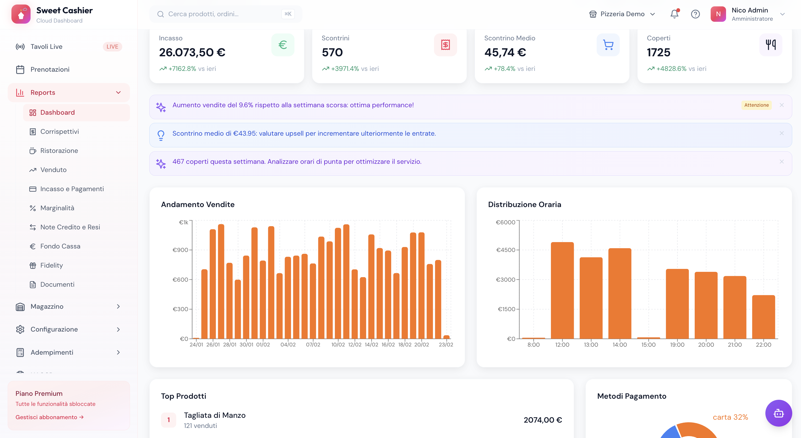Click the Fidelity gift icon
Image resolution: width=801 pixels, height=438 pixels.
click(x=33, y=265)
